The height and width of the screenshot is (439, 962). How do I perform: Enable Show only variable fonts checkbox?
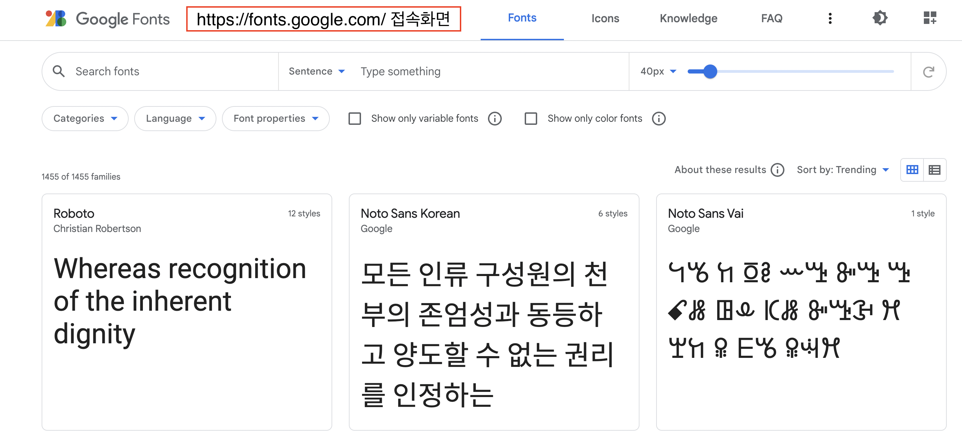click(x=354, y=119)
